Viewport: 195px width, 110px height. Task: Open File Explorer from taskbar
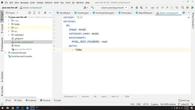pos(7,108)
